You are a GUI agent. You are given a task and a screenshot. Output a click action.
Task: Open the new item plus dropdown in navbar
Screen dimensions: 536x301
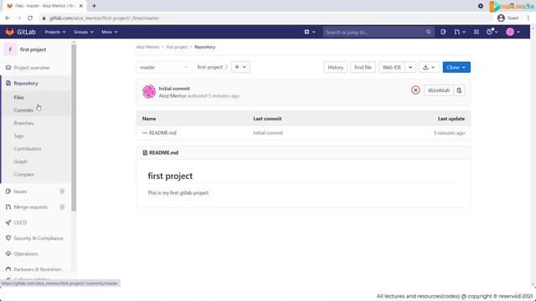[x=310, y=32]
